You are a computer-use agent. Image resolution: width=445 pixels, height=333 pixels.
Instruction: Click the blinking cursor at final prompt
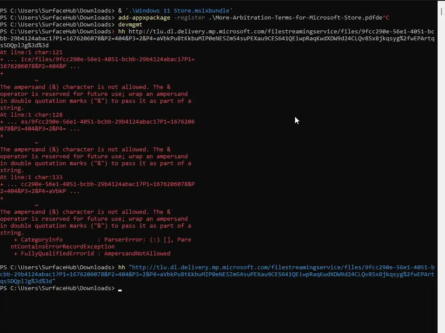point(120,290)
